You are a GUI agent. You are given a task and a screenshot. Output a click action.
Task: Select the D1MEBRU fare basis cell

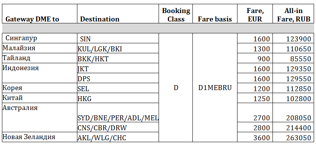pos(215,88)
